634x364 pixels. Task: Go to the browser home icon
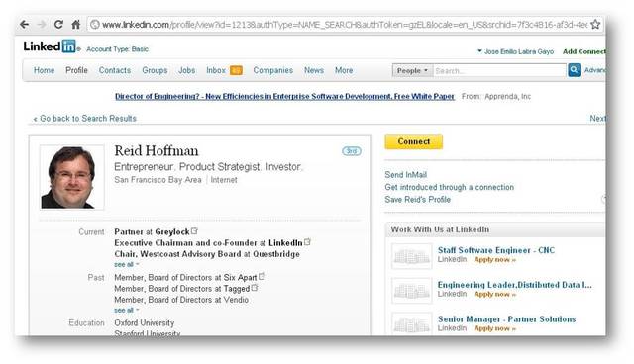[75, 25]
